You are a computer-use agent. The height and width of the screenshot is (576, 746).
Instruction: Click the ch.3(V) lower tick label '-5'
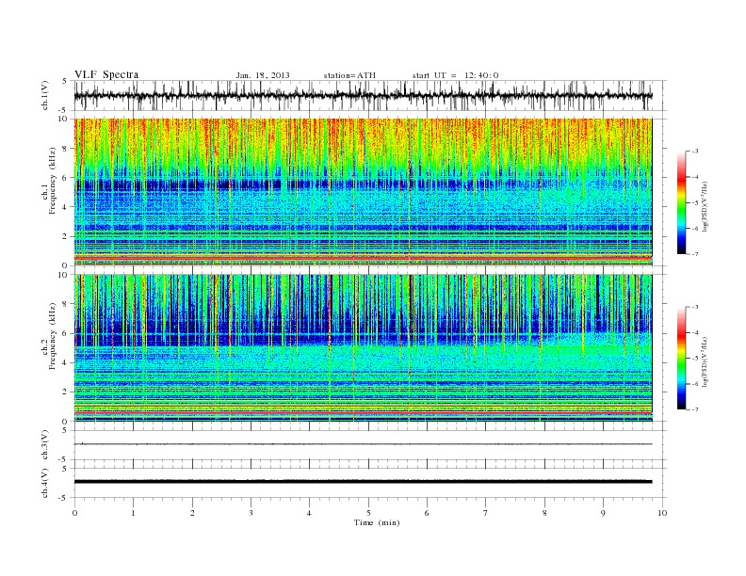(x=64, y=460)
